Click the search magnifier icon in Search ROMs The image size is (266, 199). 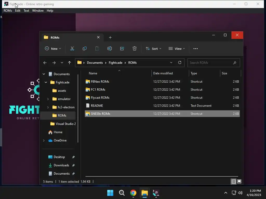click(x=235, y=63)
